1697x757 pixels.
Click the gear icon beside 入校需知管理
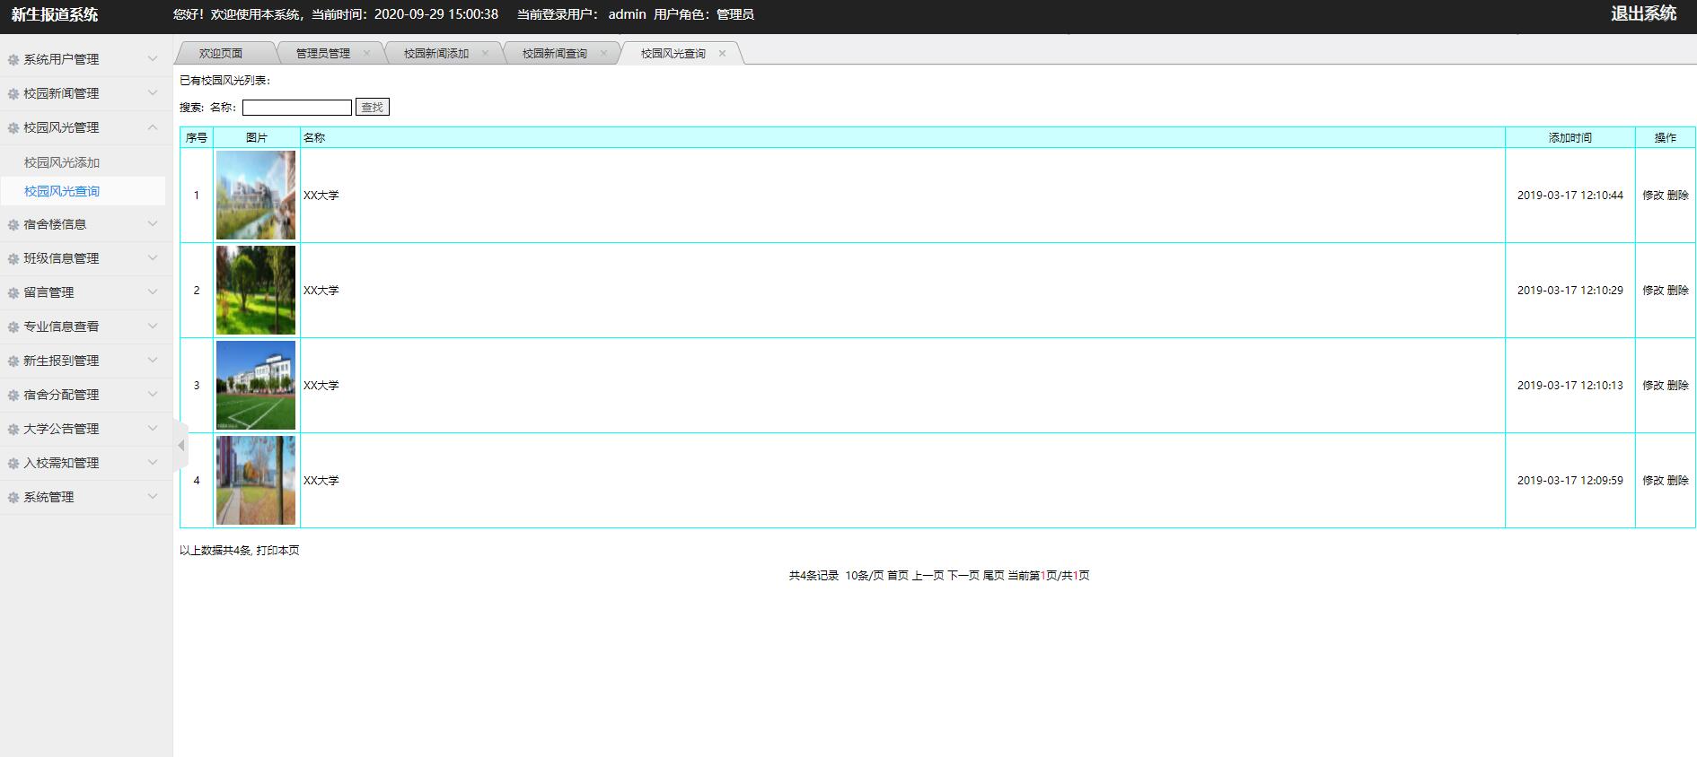coord(13,464)
